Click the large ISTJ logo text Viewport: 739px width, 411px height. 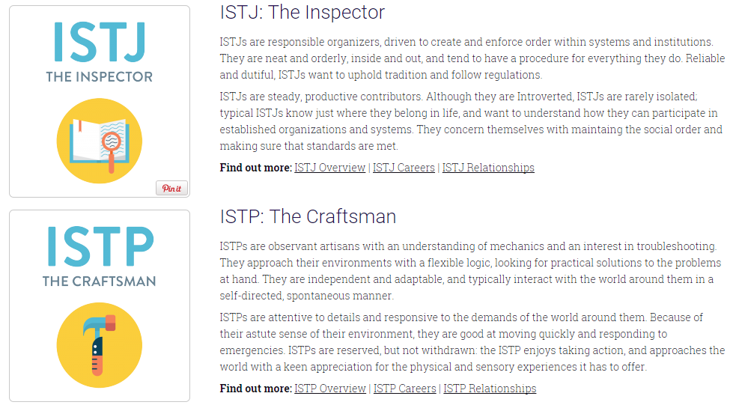100,43
